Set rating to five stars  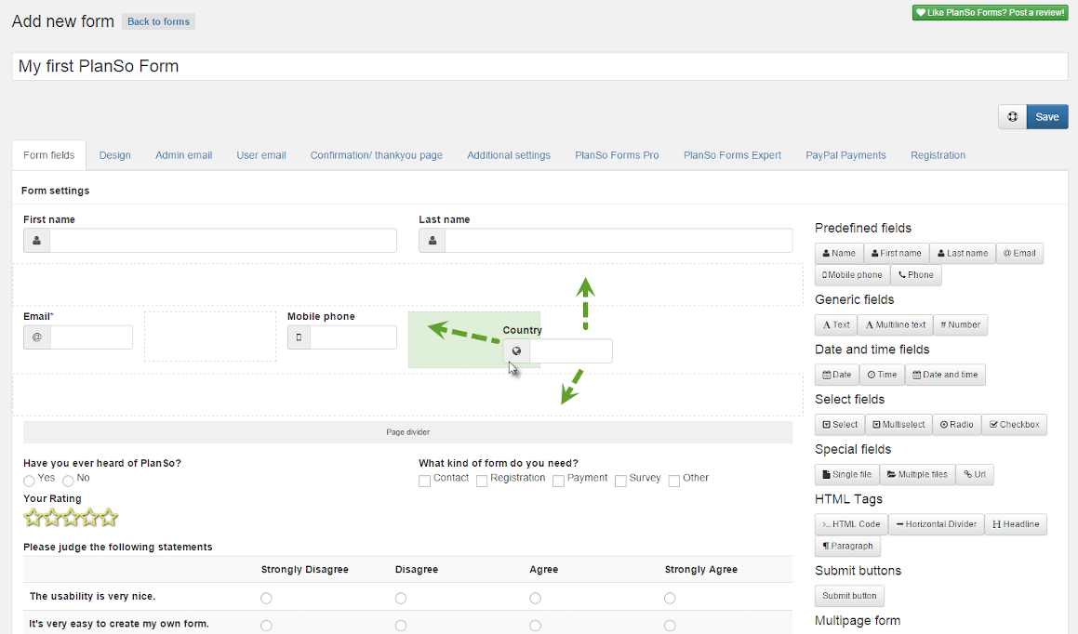pos(109,517)
